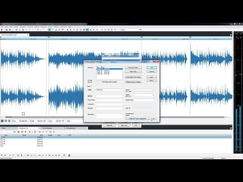The image size is (243, 182).
Task: Click the red track marker before fourth waveform
Action: coord(190,37)
